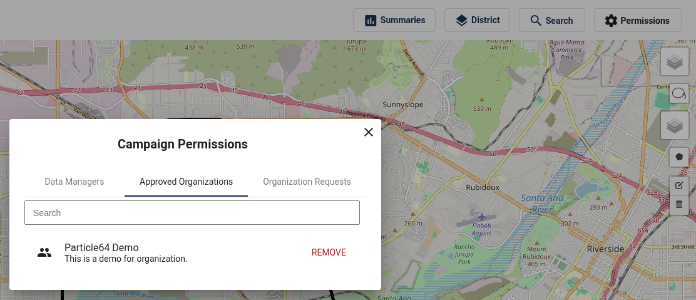Open the top map layers control
Screen dimensions: 696x300
674,62
